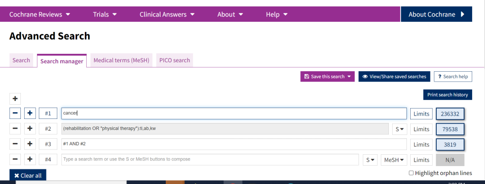This screenshot has height=184, width=485.
Task: Switch to the Search tab
Action: [x=21, y=60]
